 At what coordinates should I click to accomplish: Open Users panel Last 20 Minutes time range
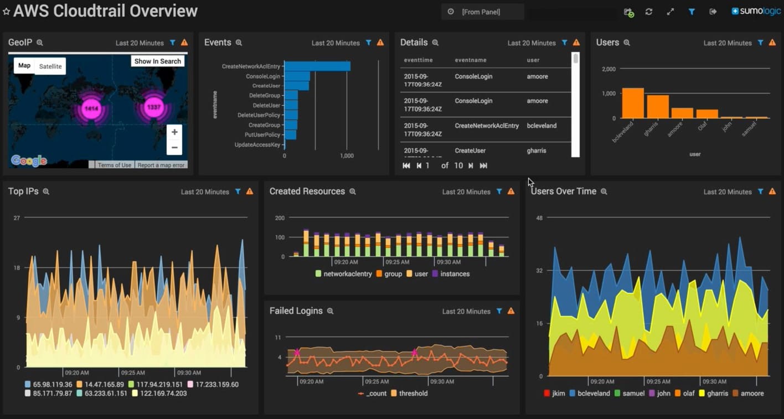[x=728, y=43]
